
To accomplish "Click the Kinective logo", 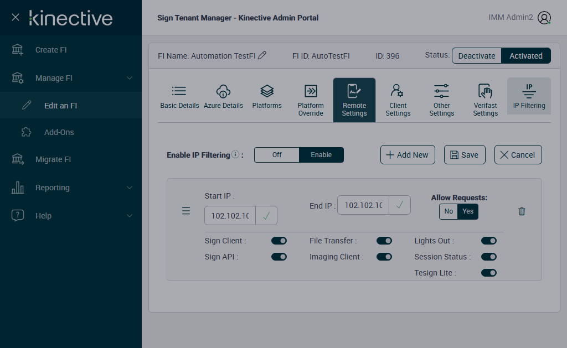I will 71,18.
